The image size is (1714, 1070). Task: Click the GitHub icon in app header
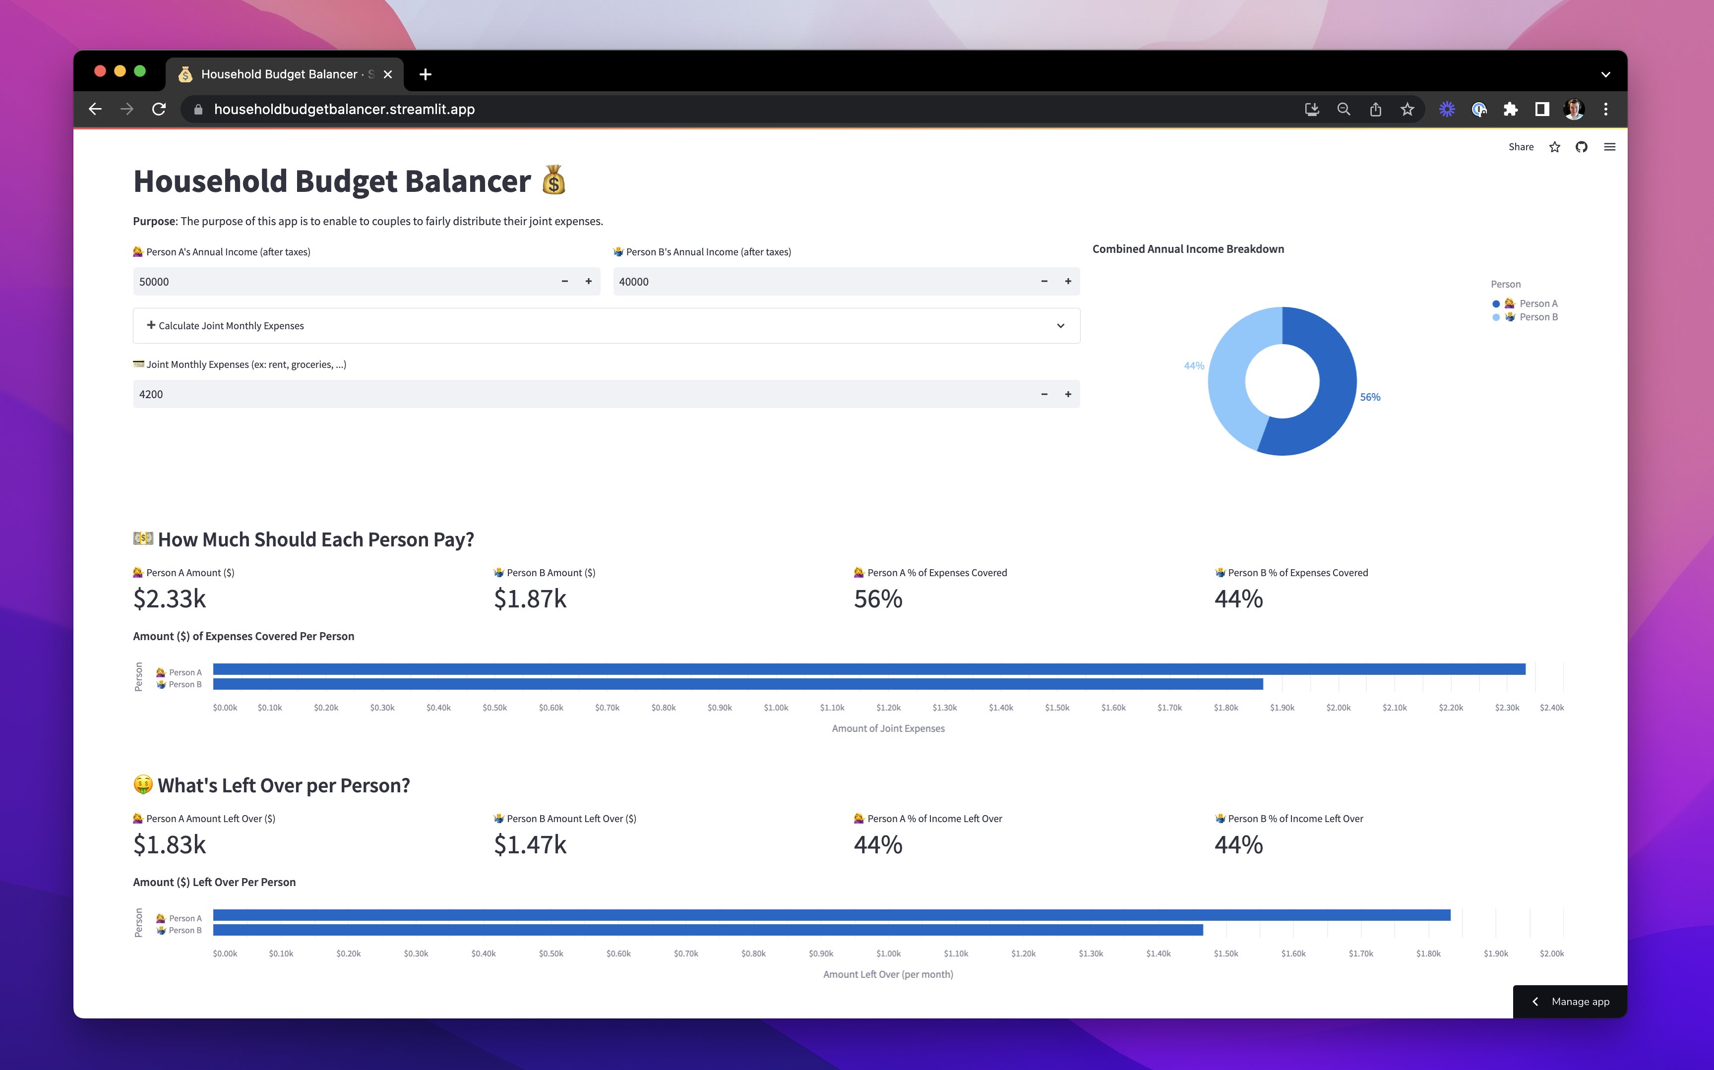click(x=1581, y=147)
